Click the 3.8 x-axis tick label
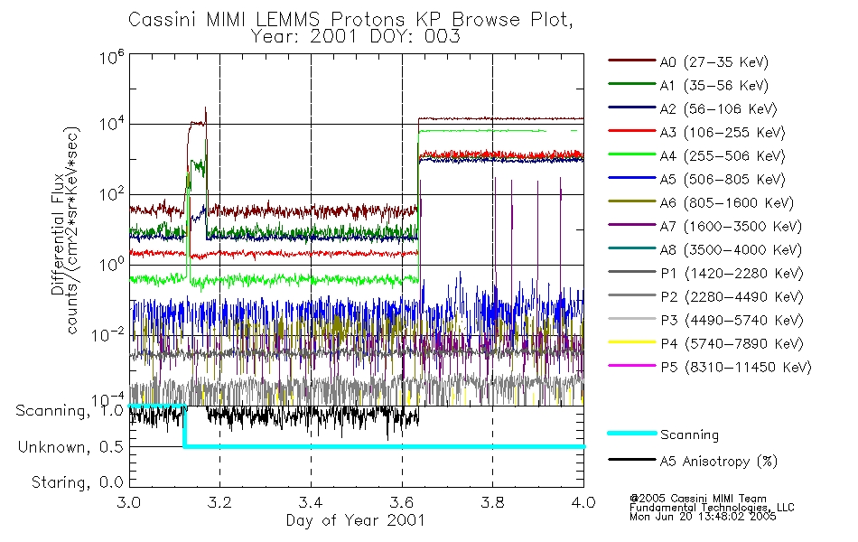 pyautogui.click(x=492, y=502)
